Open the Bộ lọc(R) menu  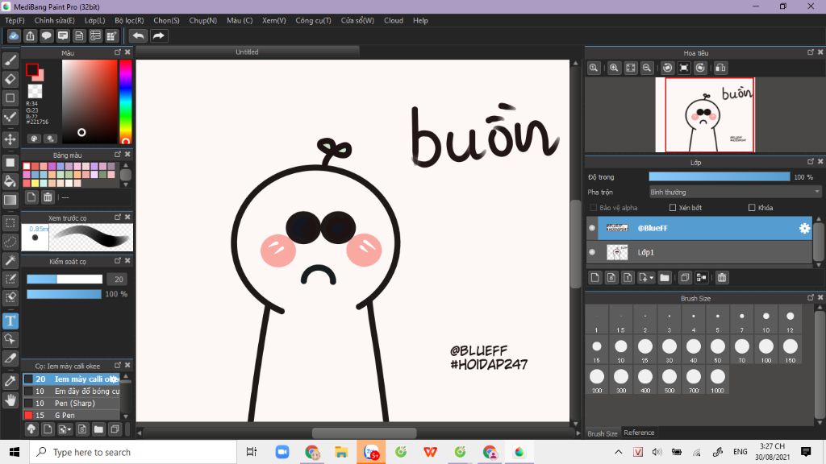pyautogui.click(x=129, y=20)
